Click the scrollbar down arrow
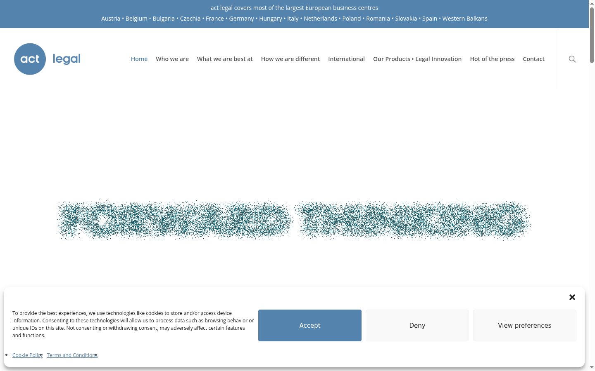 click(592, 367)
